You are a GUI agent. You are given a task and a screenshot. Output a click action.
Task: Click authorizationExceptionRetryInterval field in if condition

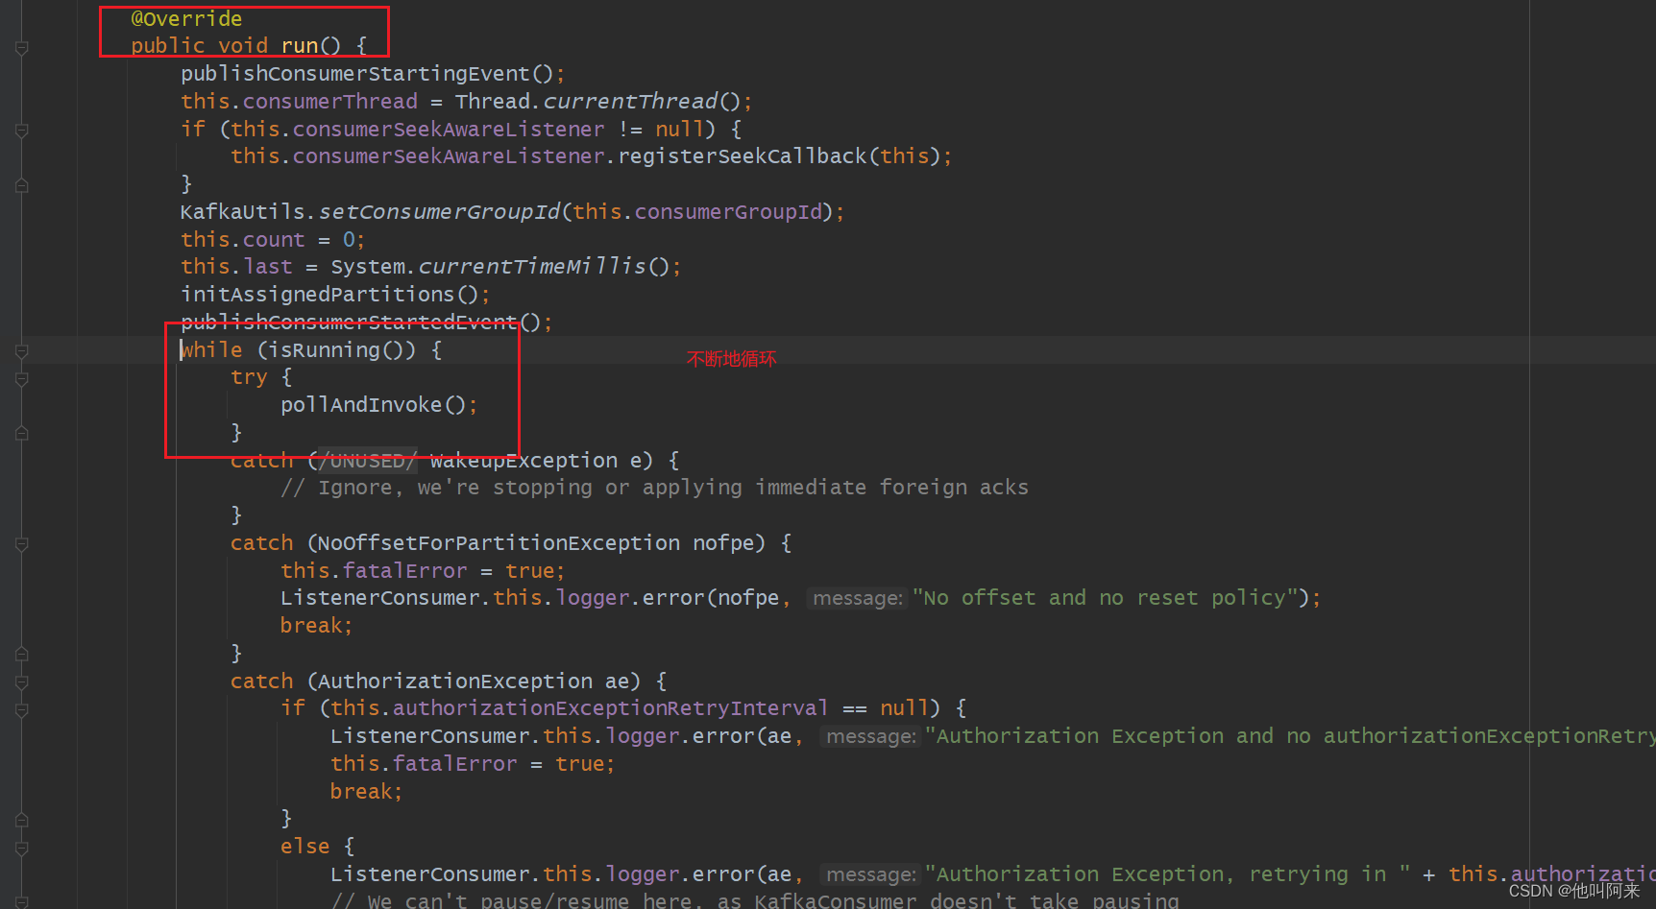(x=610, y=708)
